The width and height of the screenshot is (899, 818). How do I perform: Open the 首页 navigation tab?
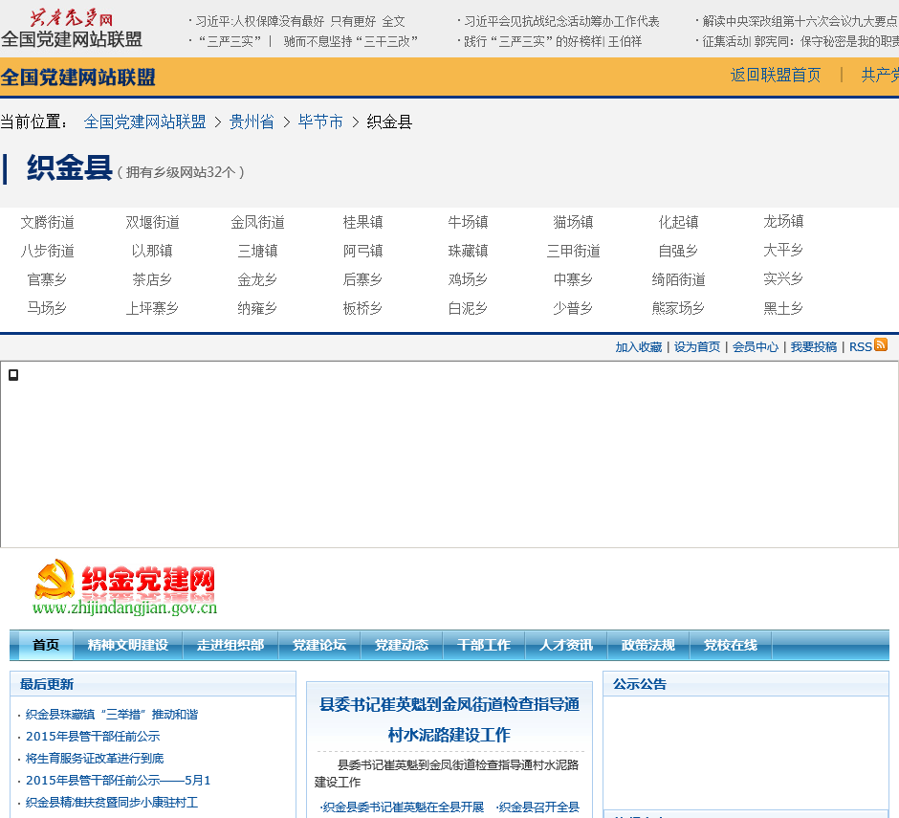(46, 645)
